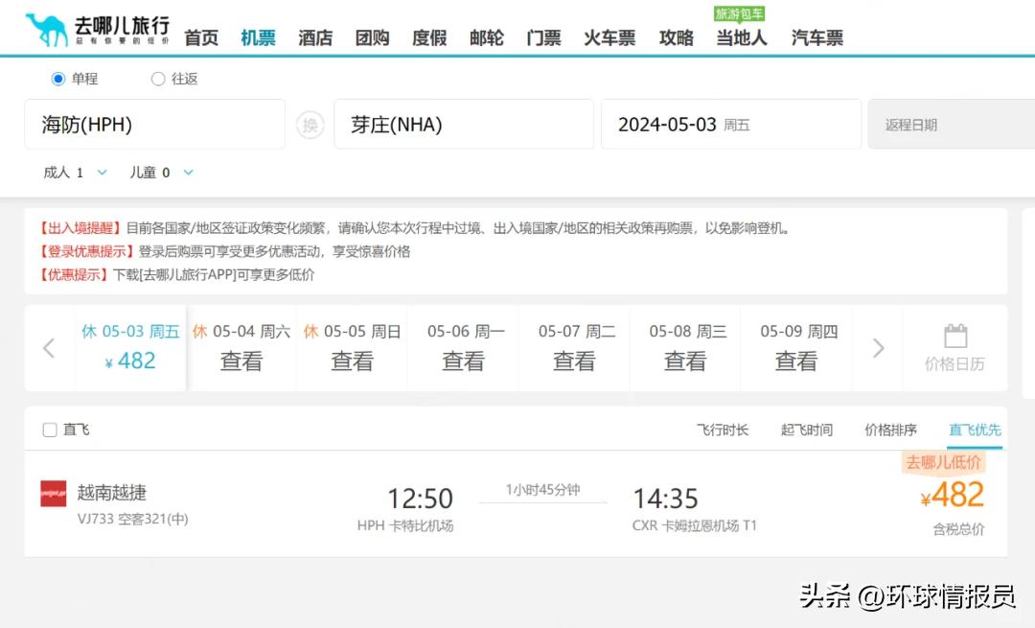Switch to the 酒店 tab

coord(315,36)
